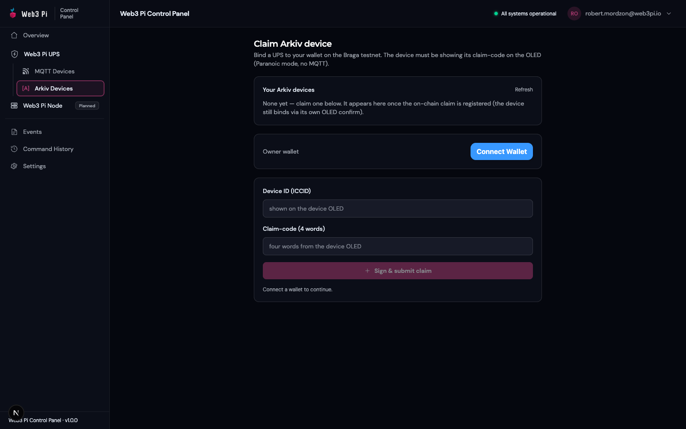Click Refresh in Your Arkiv devices
Viewport: 686px width, 429px height.
pos(524,90)
